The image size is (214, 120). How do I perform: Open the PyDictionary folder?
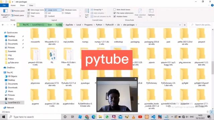pyautogui.click(x=151, y=76)
